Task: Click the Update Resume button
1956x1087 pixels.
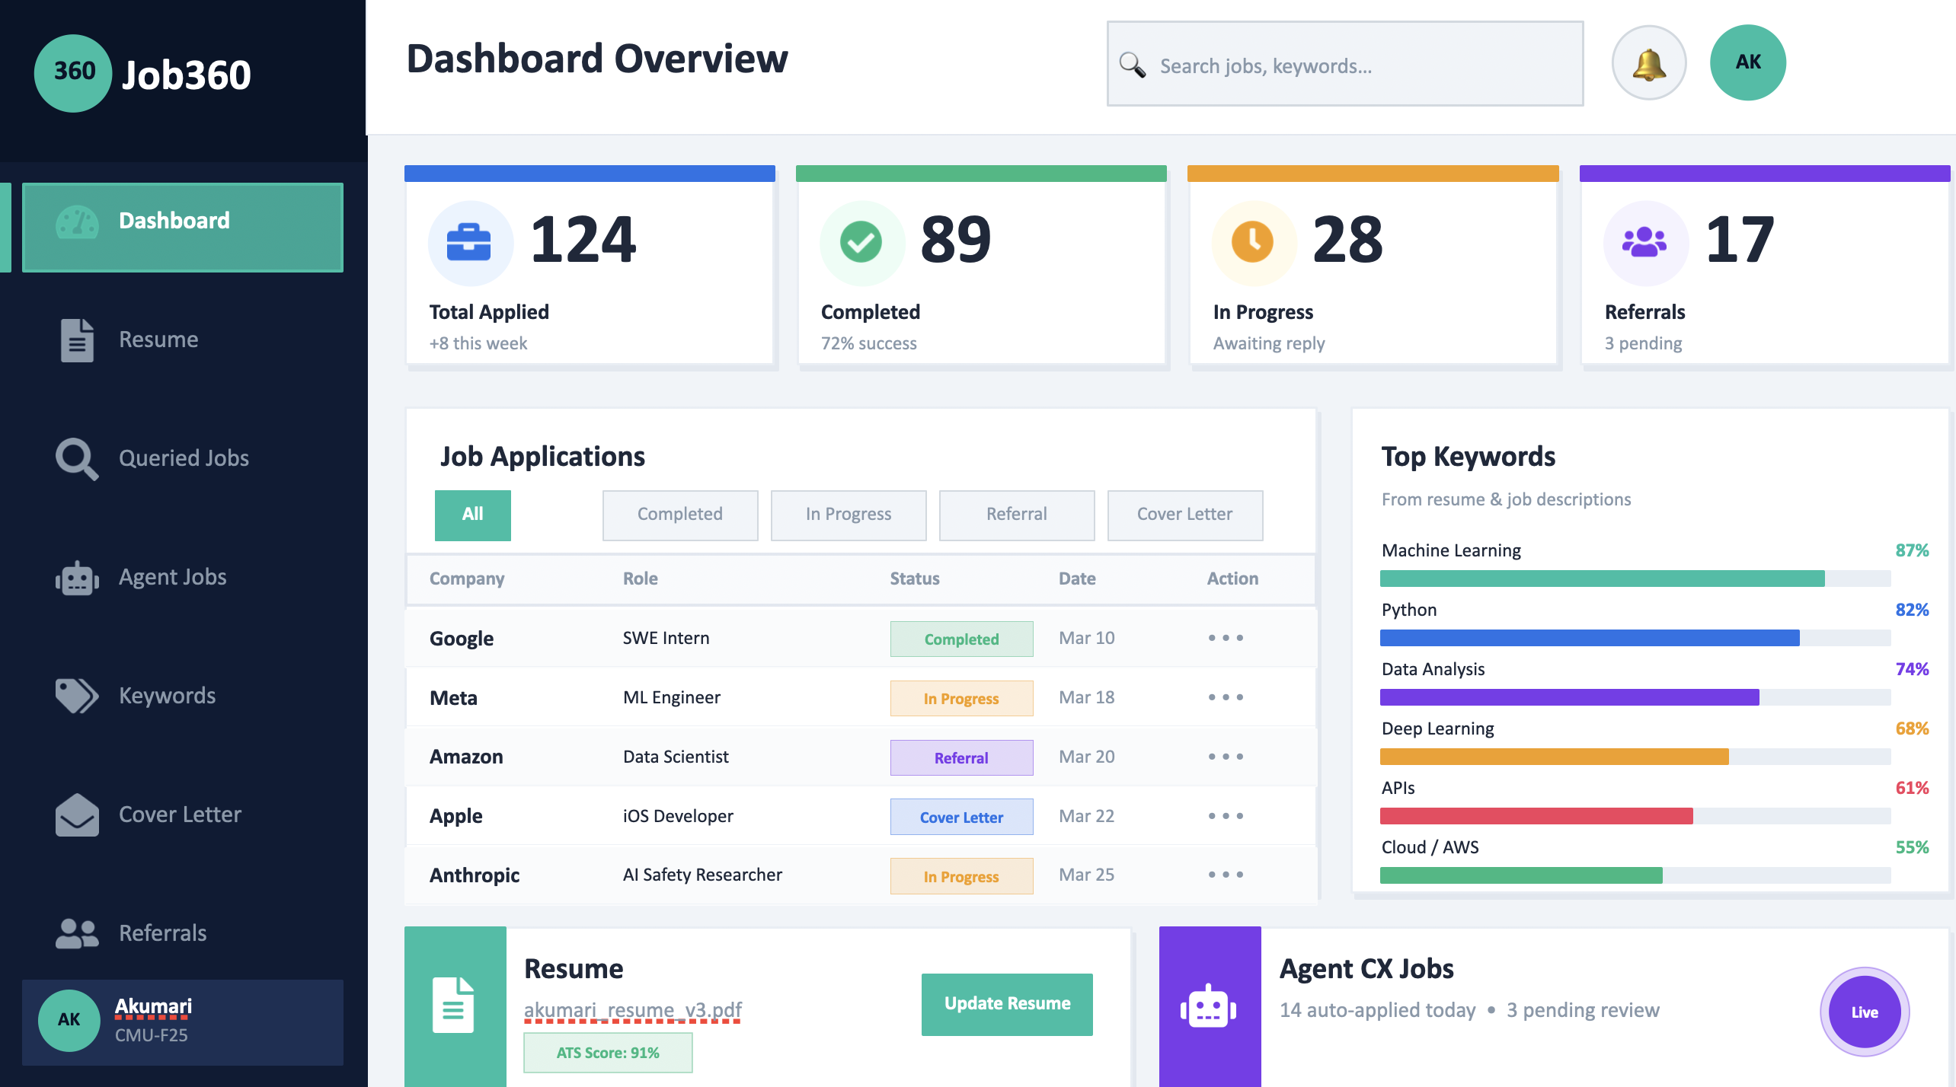Action: tap(1007, 1003)
